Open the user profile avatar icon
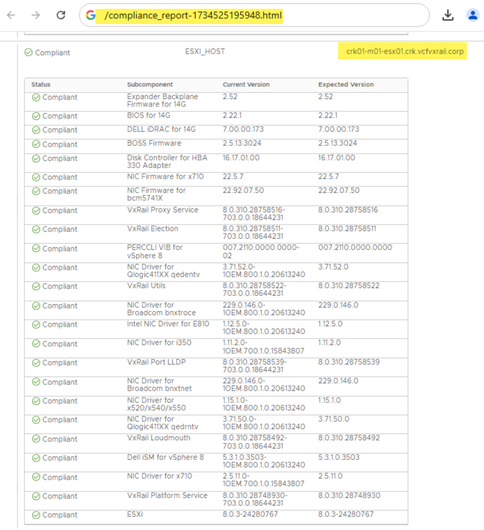The width and height of the screenshot is (484, 530). [x=472, y=15]
